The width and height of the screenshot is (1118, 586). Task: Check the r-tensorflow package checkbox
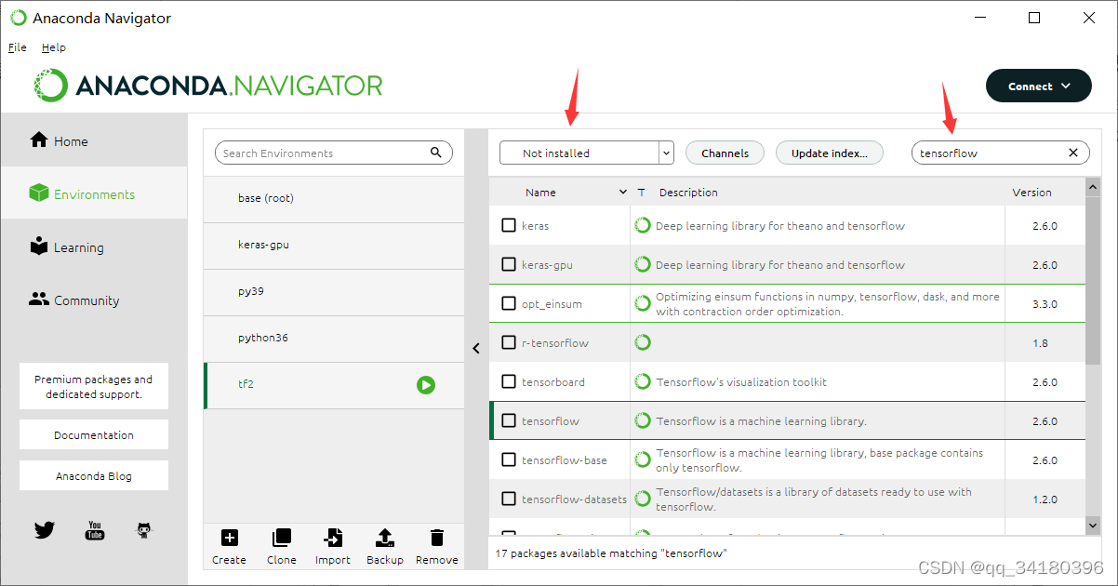coord(509,342)
